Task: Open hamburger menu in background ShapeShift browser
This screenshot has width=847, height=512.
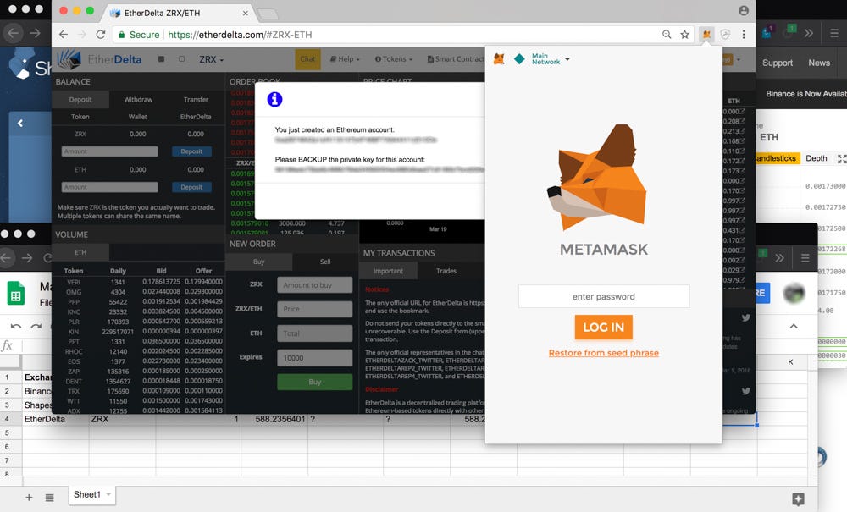Action: pyautogui.click(x=834, y=34)
